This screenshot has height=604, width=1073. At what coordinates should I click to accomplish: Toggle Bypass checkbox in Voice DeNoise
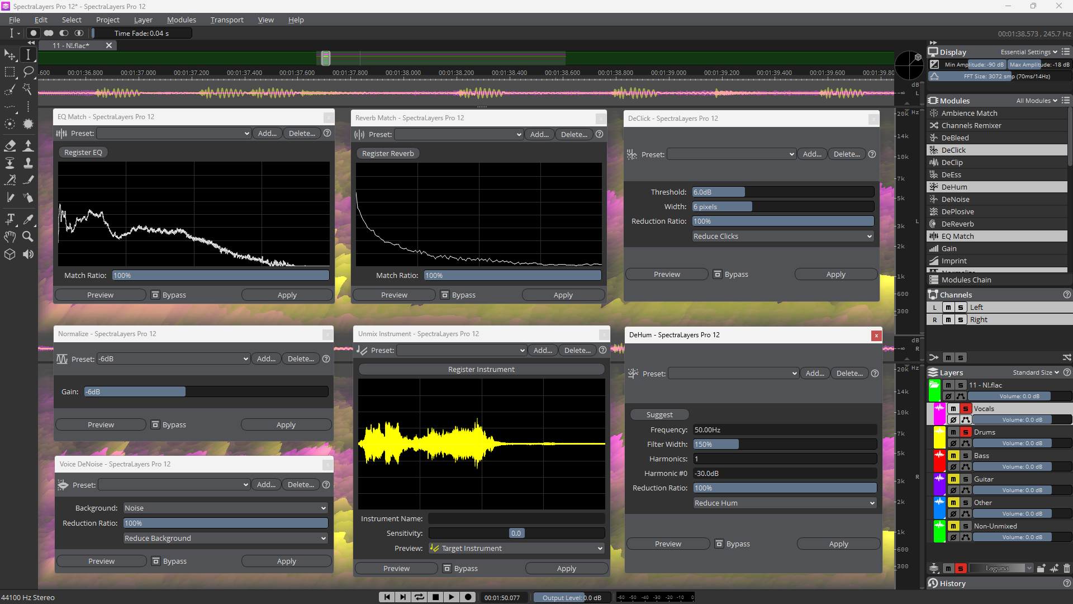tap(156, 561)
